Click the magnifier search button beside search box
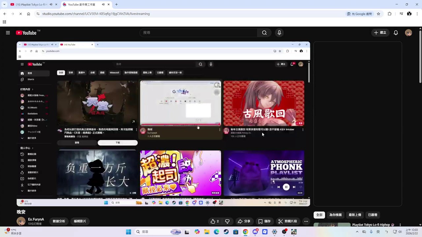Screen dimensions: 422x237 tap(264, 33)
